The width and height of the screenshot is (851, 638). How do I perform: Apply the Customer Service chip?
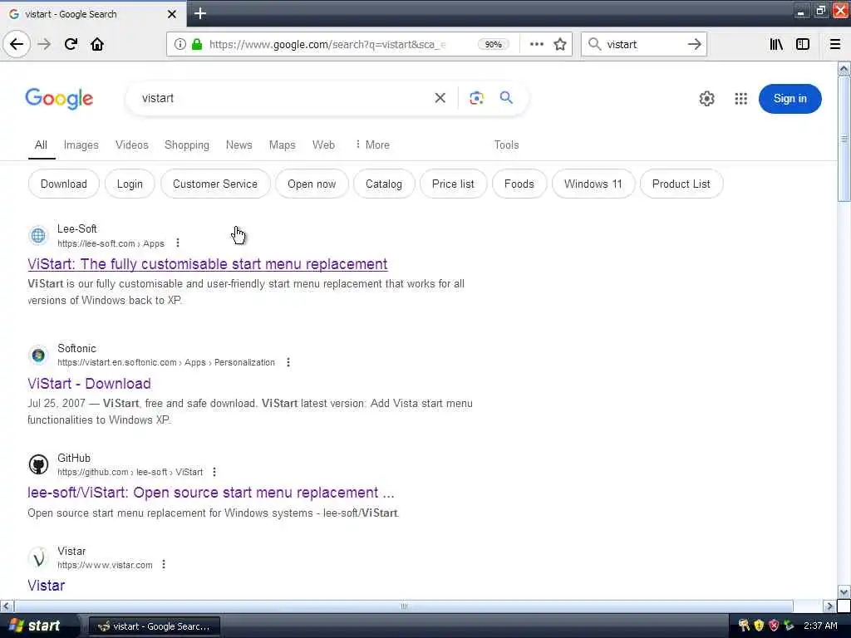(215, 184)
